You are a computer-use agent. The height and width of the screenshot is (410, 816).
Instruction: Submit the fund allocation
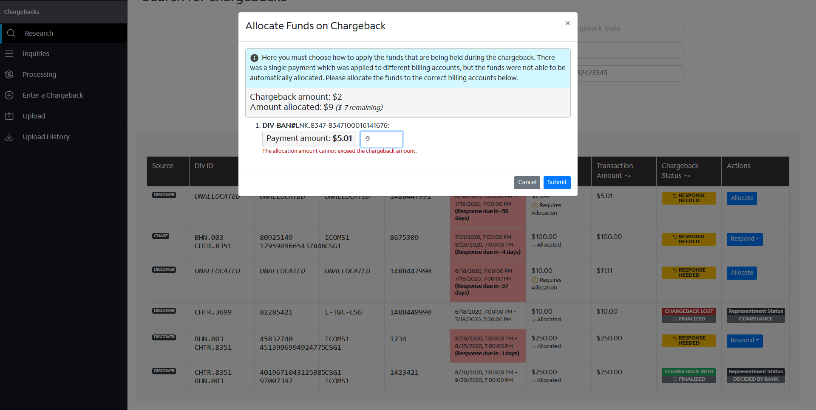(557, 183)
